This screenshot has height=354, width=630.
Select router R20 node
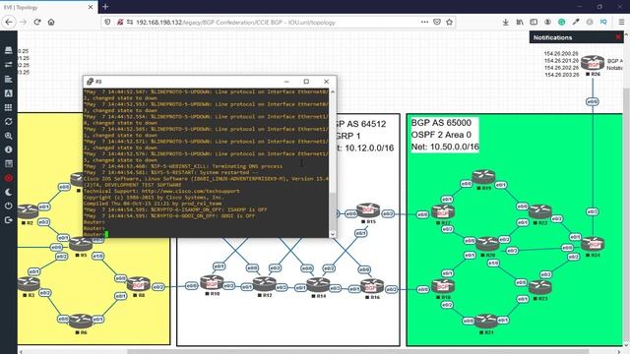(487, 244)
